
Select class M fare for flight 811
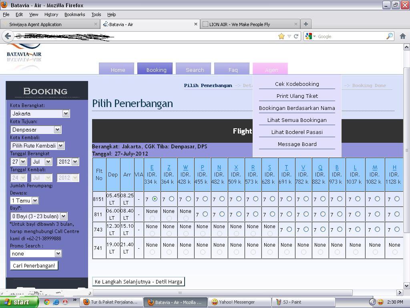[377, 214]
